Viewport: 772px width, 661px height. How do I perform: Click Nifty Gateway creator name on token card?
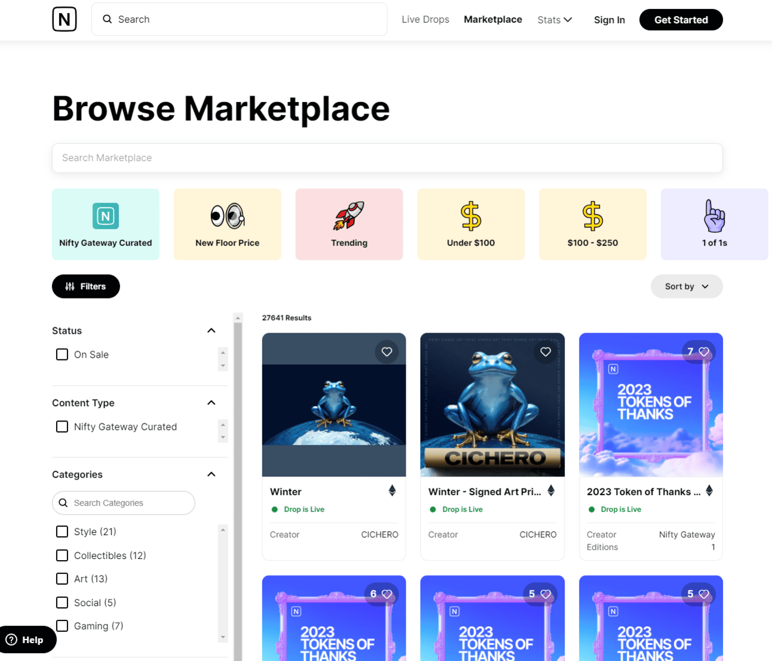[x=687, y=535]
